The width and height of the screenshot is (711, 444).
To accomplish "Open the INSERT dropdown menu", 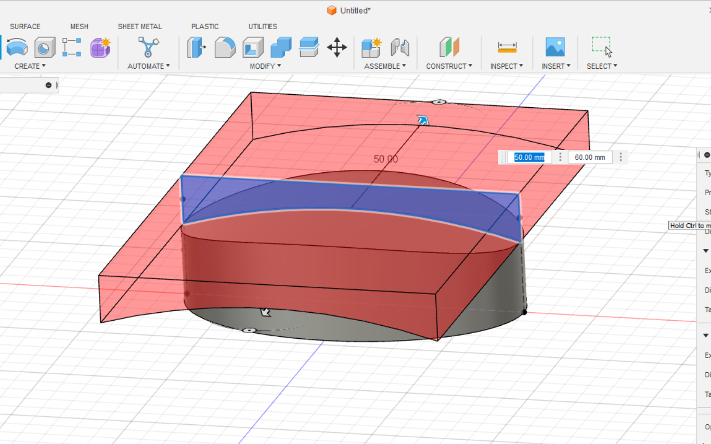I will point(556,66).
